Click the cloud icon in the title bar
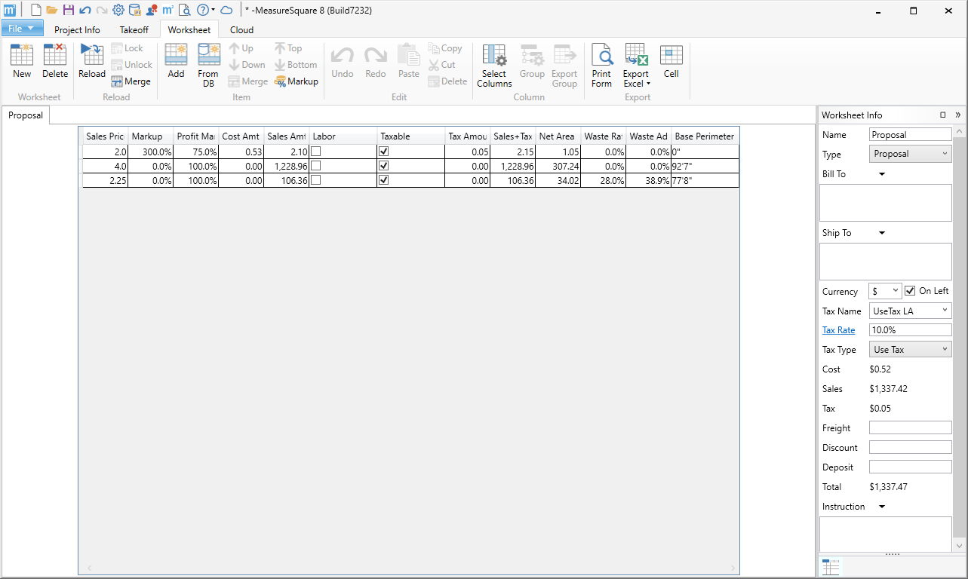 pos(226,11)
